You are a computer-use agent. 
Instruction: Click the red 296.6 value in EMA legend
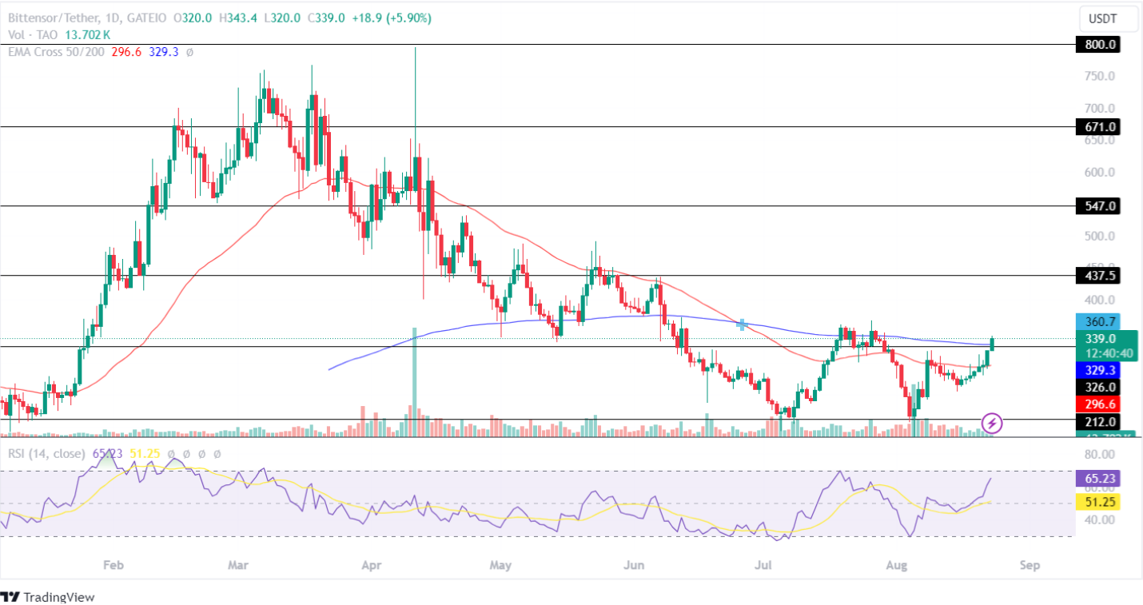click(x=127, y=52)
